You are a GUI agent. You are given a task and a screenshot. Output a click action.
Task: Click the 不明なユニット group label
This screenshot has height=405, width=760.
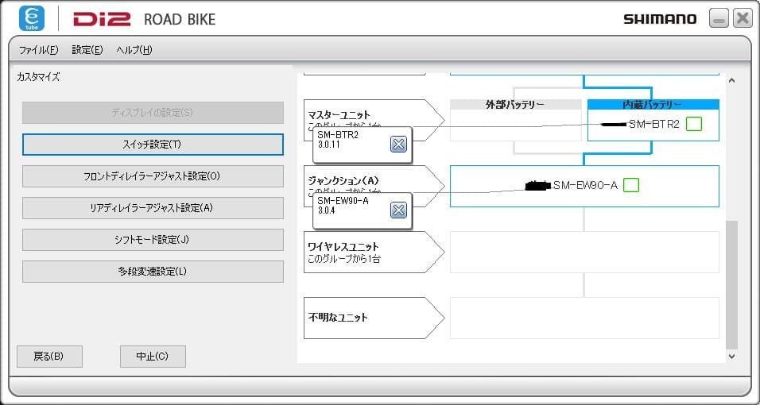pyautogui.click(x=338, y=318)
